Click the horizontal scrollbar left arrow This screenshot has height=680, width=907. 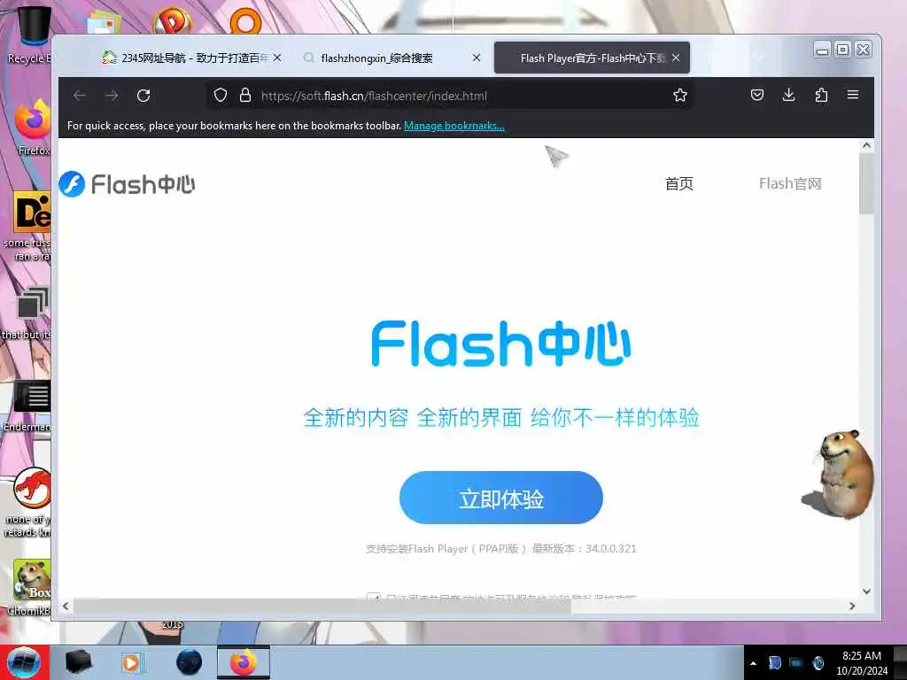tap(66, 606)
